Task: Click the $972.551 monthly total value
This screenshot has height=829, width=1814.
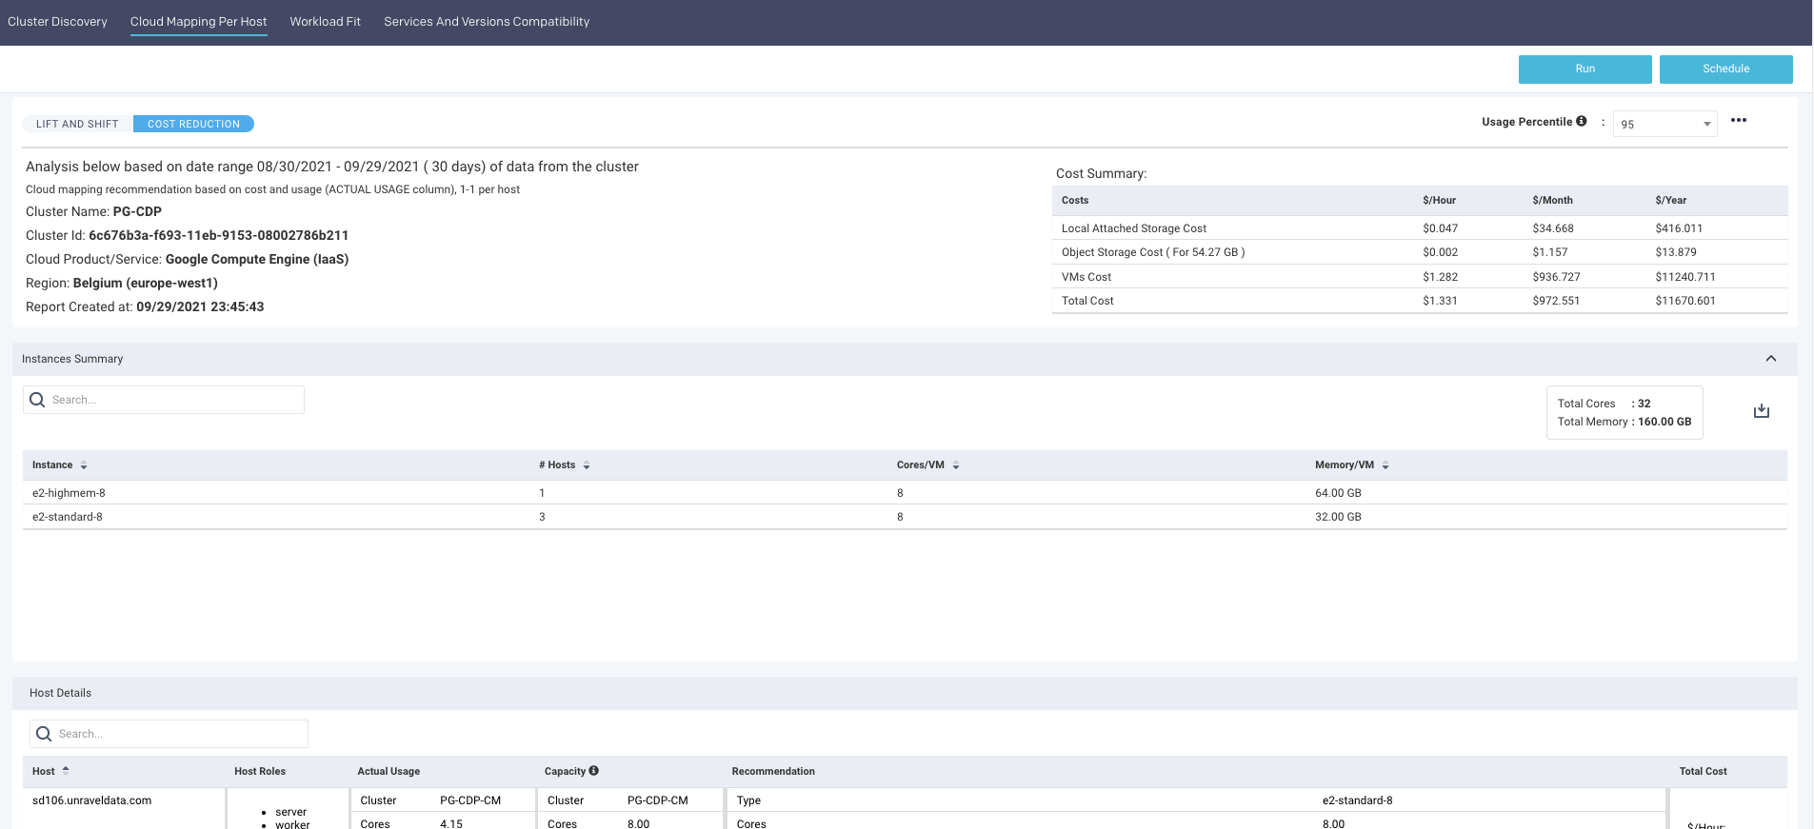Action: [x=1556, y=301]
